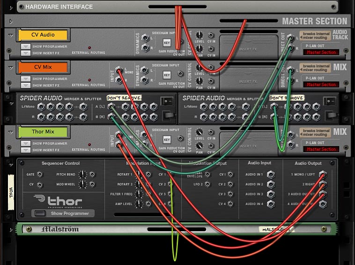Expand the Hardware Interface device
Screen dimensions: 355x265
(11, 8)
